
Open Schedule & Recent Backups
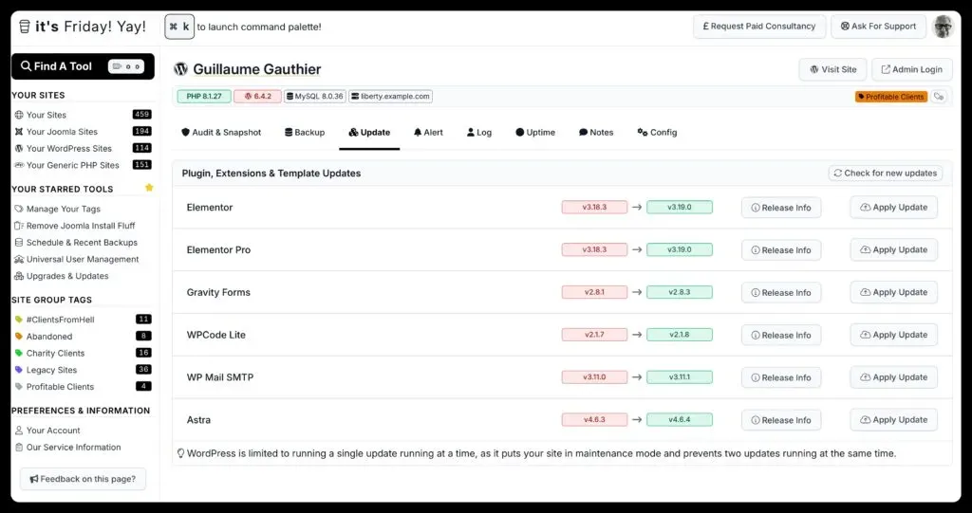[76, 242]
